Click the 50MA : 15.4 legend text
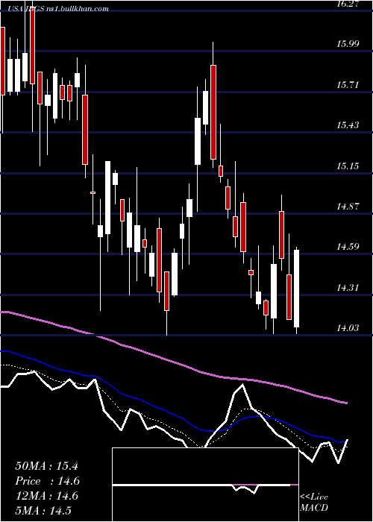373x522 pixels. (x=46, y=466)
